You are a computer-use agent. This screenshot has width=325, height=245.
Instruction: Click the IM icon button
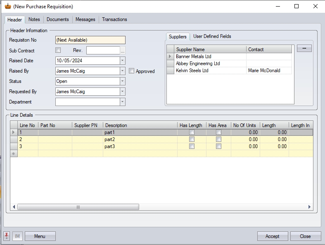tap(17, 236)
